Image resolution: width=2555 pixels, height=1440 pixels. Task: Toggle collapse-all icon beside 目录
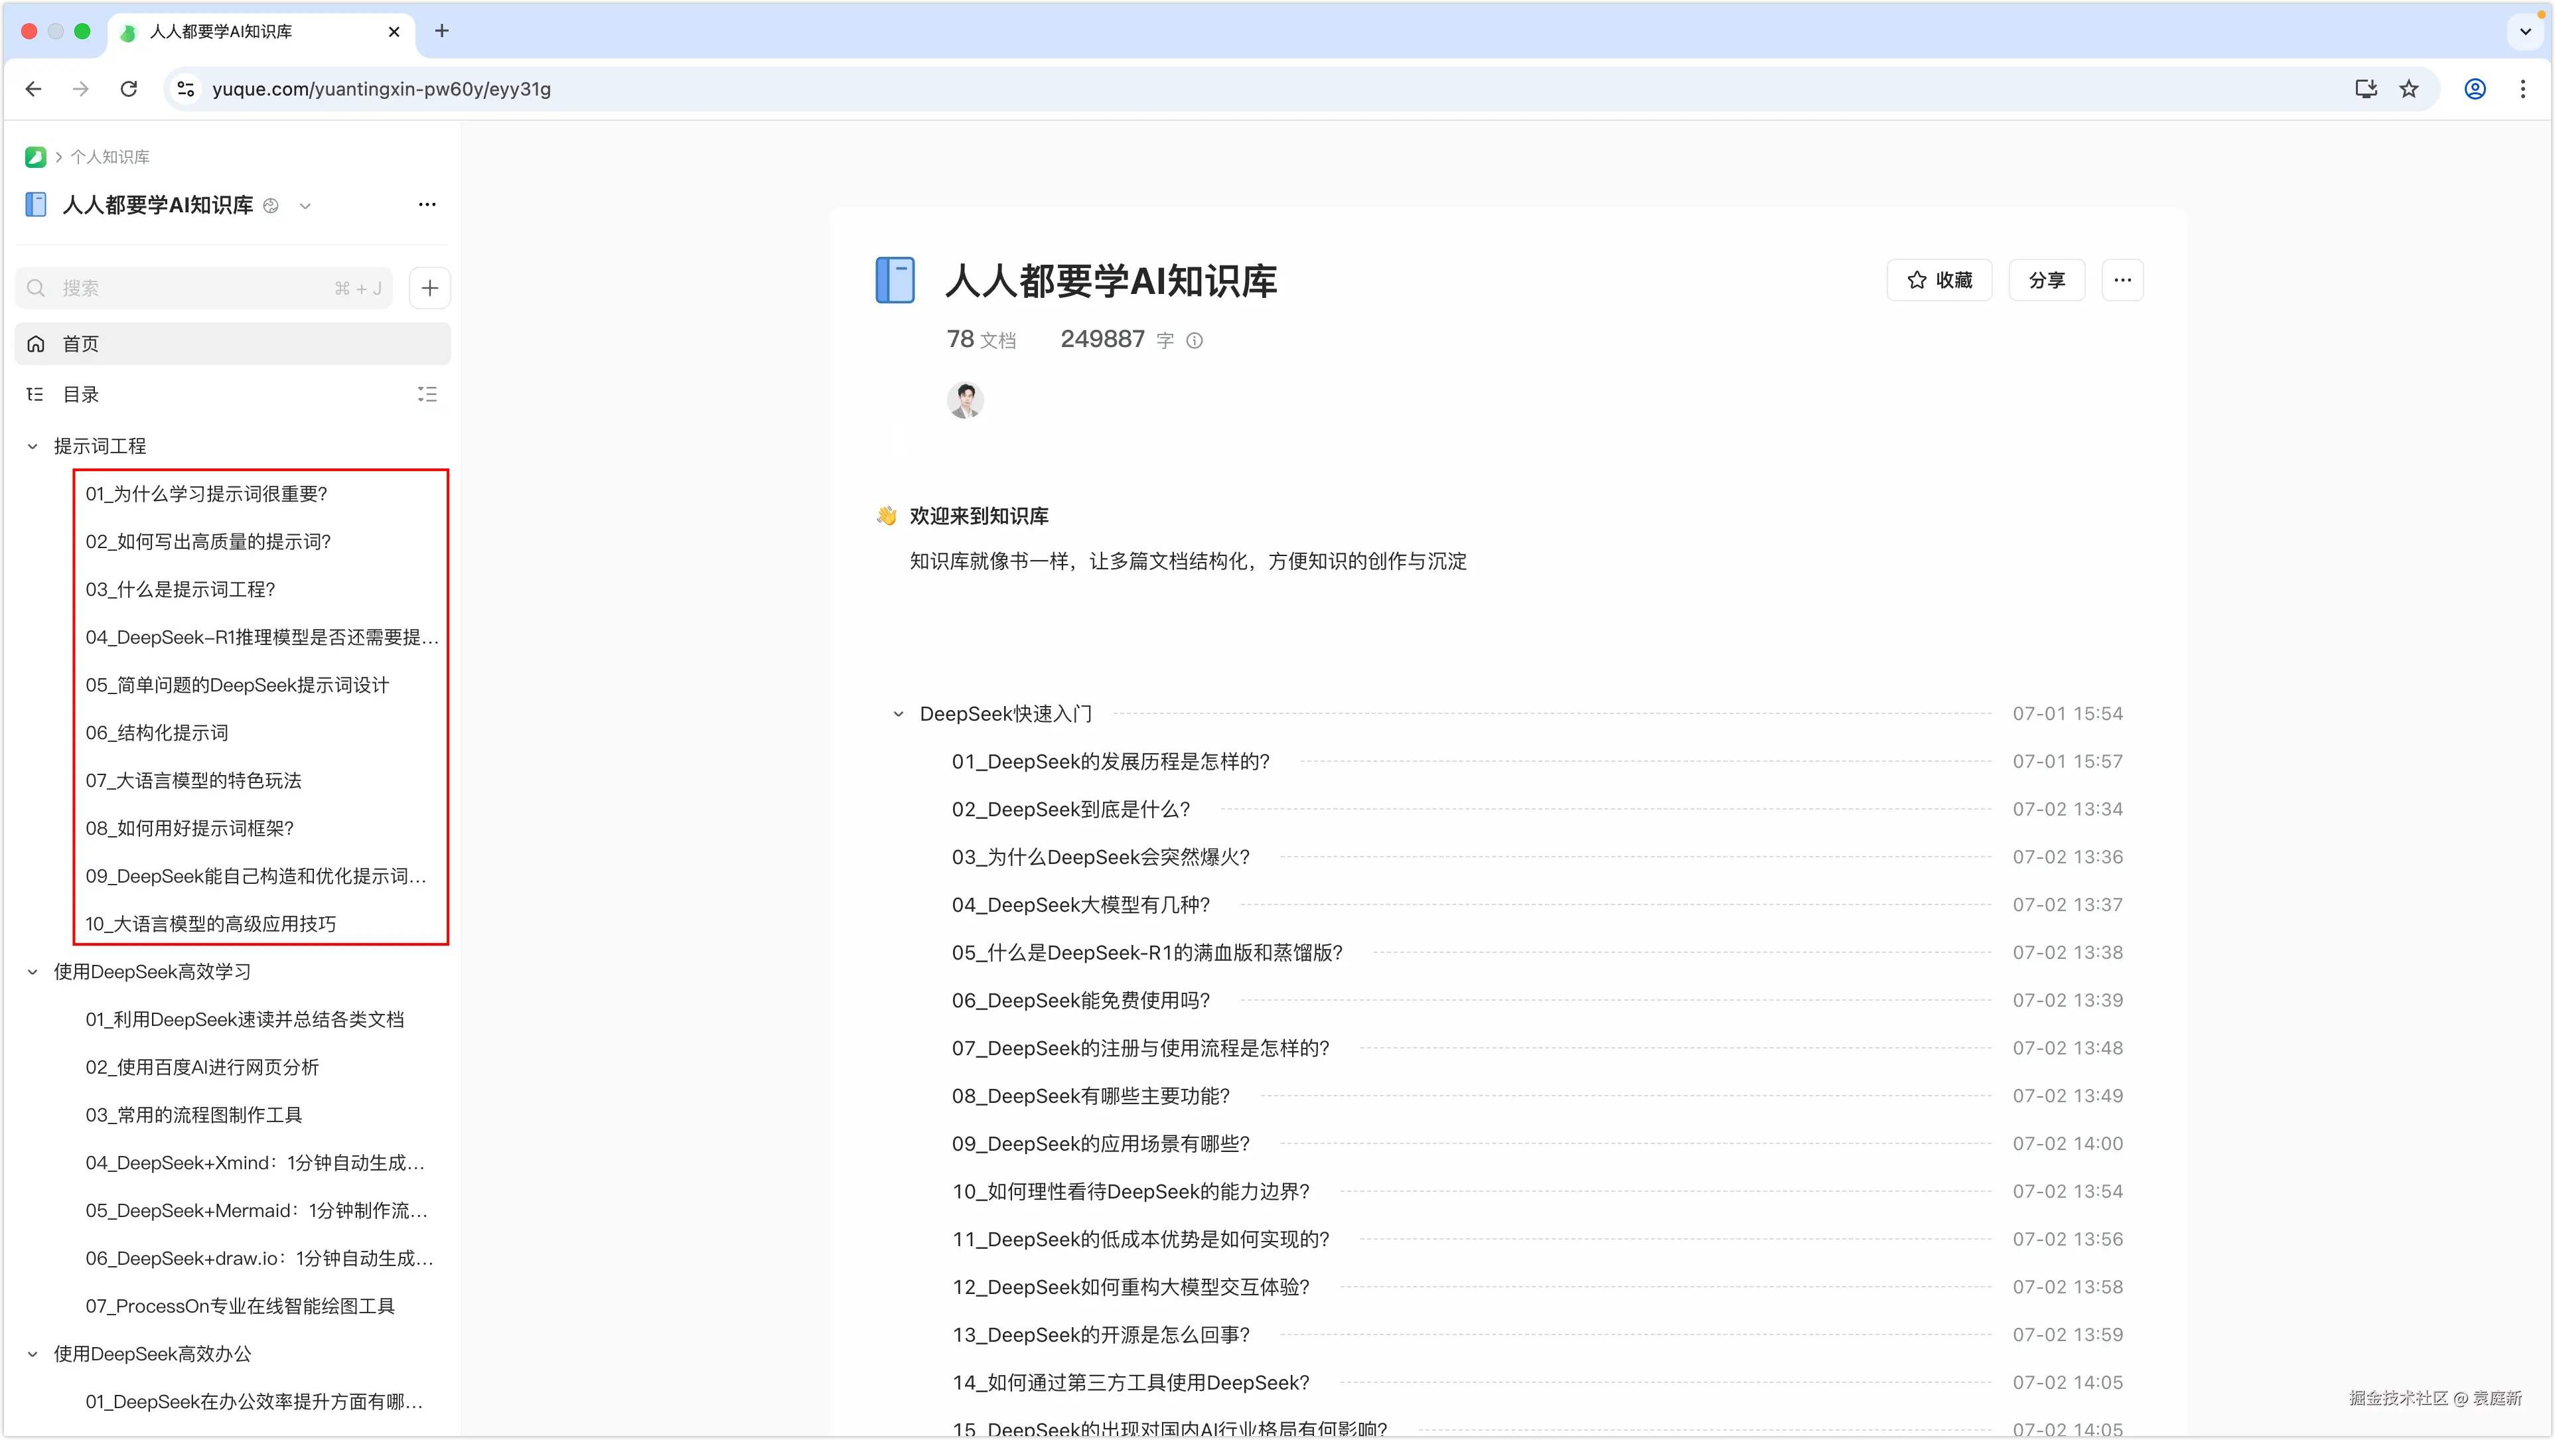(x=427, y=395)
